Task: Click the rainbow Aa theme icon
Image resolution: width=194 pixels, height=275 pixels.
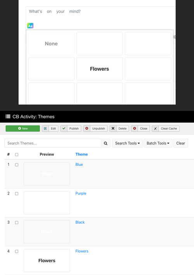Action: pos(30,26)
